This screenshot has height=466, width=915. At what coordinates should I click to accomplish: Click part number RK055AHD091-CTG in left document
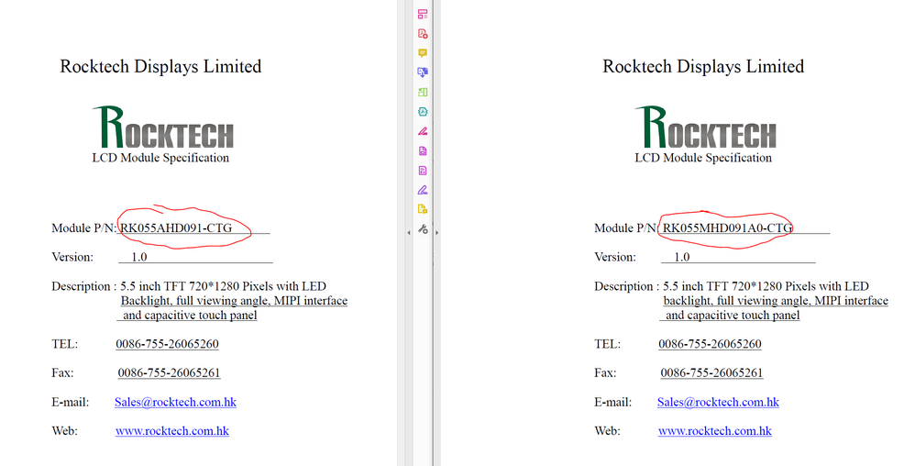pyautogui.click(x=176, y=227)
